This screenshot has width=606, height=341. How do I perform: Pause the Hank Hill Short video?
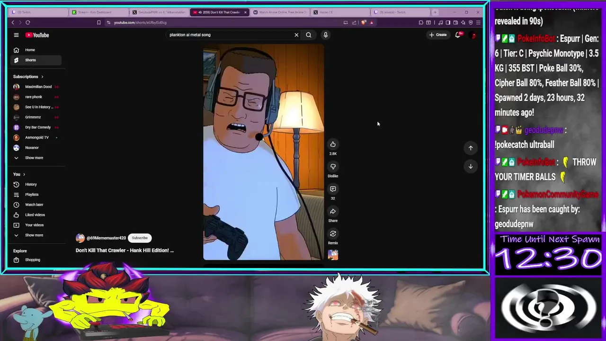click(263, 153)
